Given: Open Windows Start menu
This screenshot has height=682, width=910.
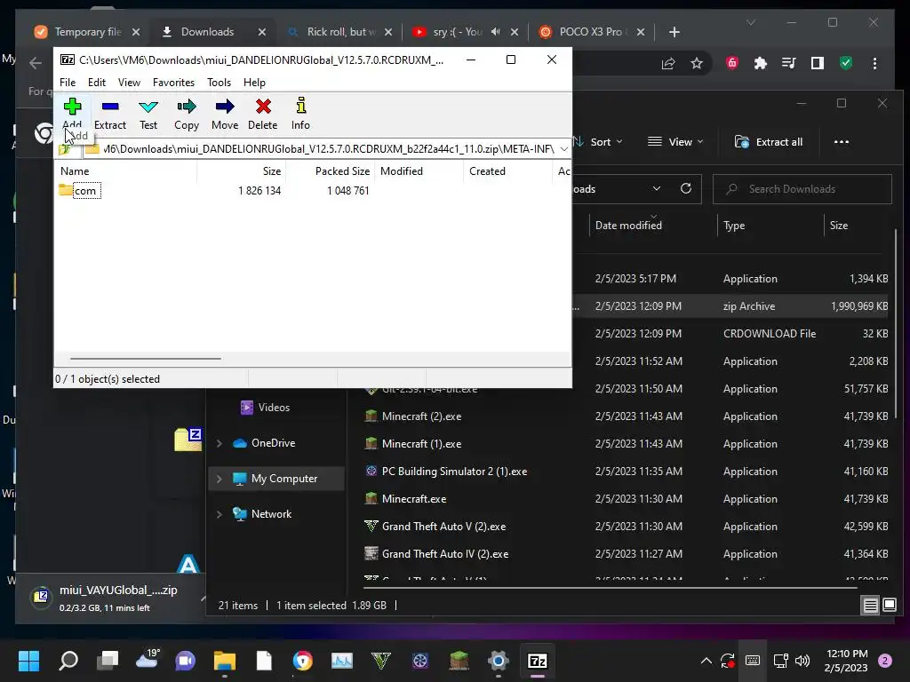Looking at the screenshot, I should coord(28,661).
